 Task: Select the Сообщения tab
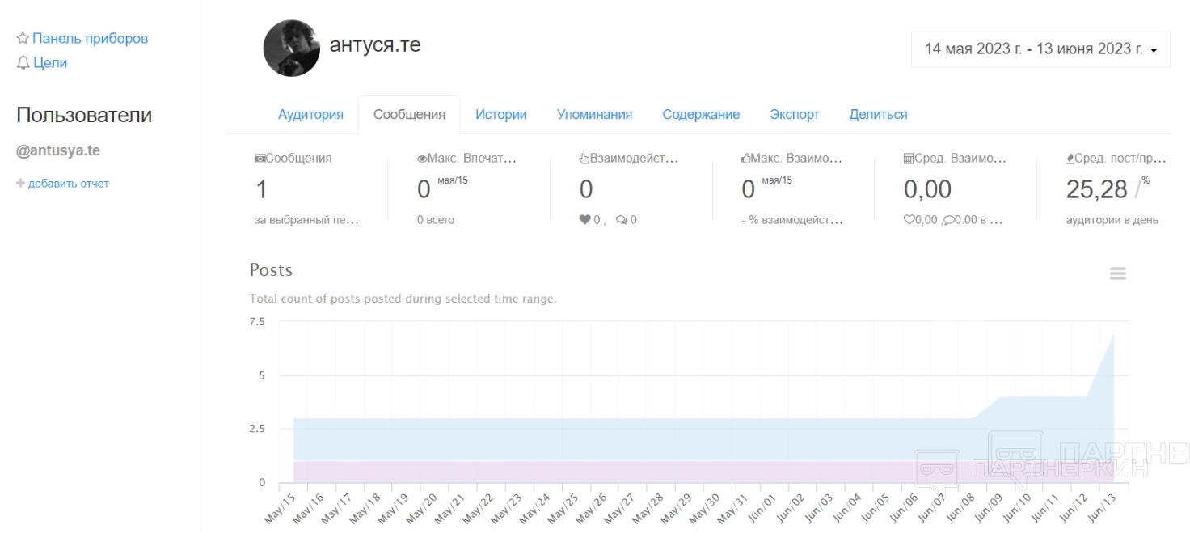point(409,115)
